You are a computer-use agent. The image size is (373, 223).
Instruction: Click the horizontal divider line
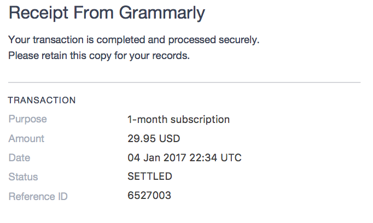(184, 83)
